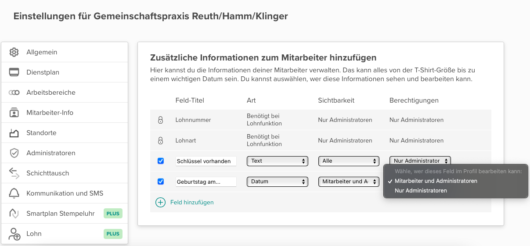Open the Standorte section
Image resolution: width=530 pixels, height=246 pixels.
pyautogui.click(x=65, y=133)
